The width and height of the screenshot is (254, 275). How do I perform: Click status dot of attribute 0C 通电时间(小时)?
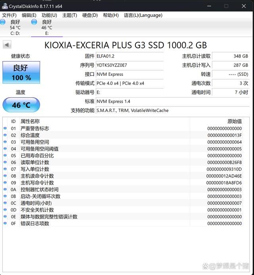5,203
